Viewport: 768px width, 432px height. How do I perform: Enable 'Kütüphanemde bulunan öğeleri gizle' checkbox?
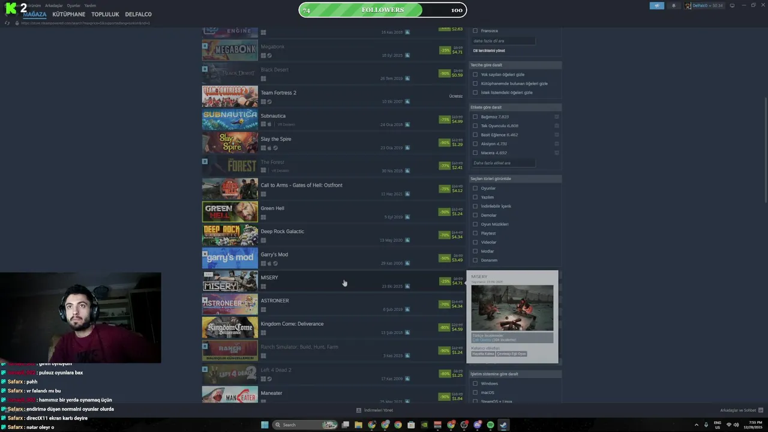(475, 83)
